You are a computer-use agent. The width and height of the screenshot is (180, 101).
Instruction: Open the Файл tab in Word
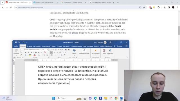[16, 46]
